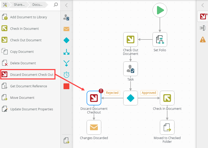
Task: Click the toolbox wrench breadcrumb icon
Action: [5, 5]
